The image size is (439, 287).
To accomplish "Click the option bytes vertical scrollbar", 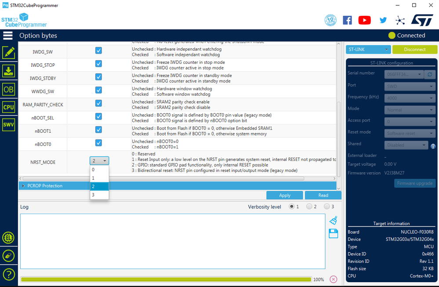I will pos(338,139).
